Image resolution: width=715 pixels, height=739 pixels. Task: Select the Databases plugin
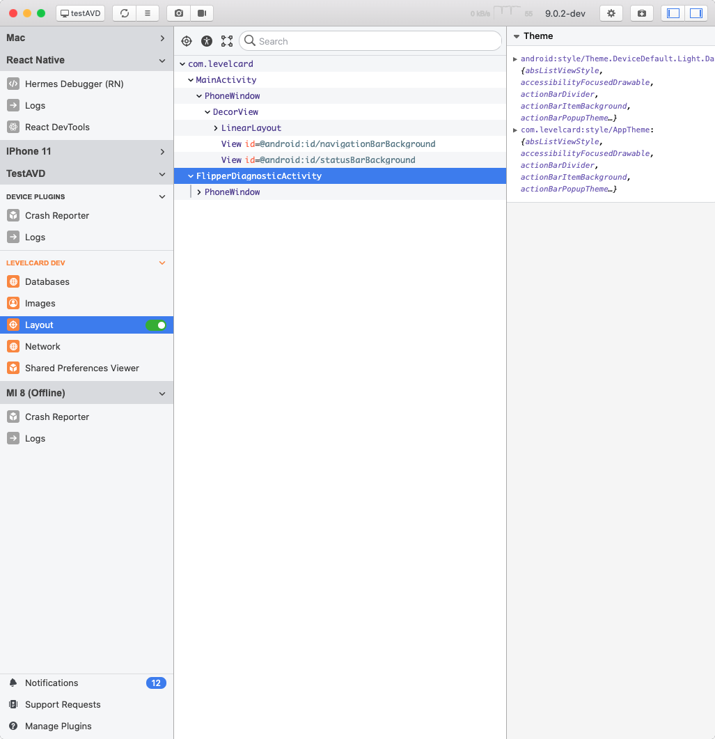(47, 281)
